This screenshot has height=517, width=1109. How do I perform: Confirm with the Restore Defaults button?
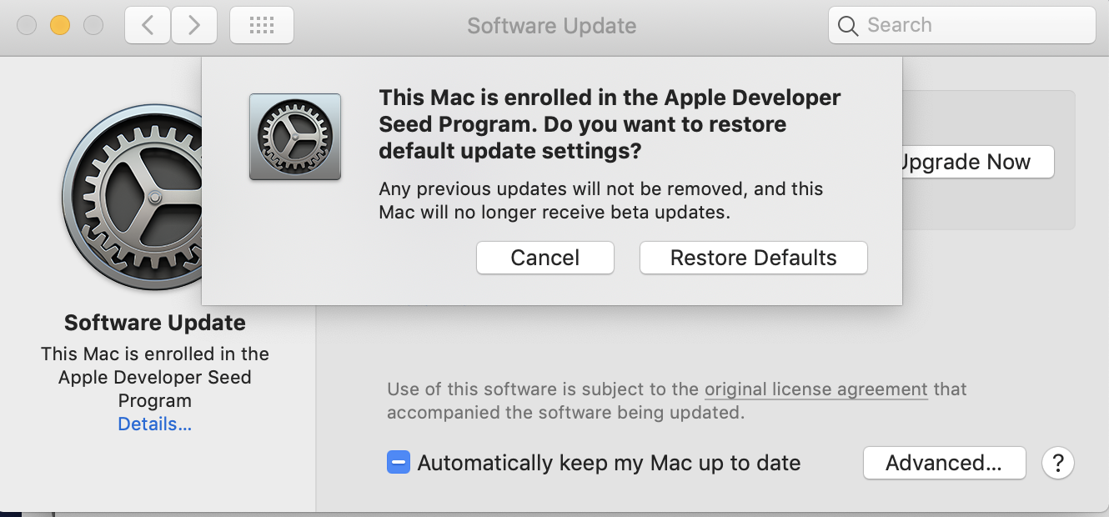pyautogui.click(x=754, y=258)
